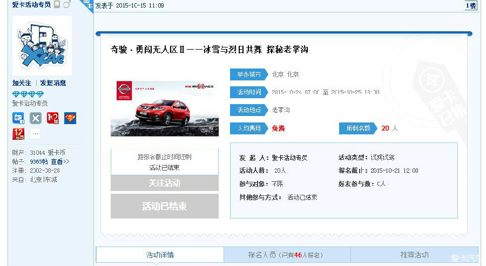Click the 1楼 floor number link
The height and width of the screenshot is (266, 486).
(471, 5)
